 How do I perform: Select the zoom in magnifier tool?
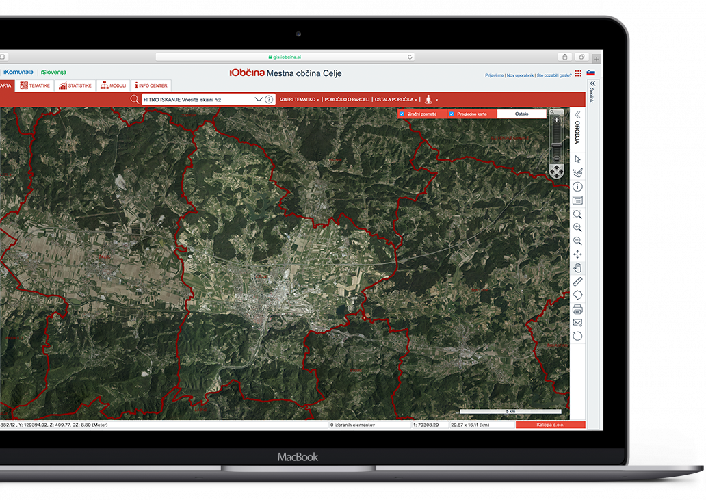pos(577,227)
